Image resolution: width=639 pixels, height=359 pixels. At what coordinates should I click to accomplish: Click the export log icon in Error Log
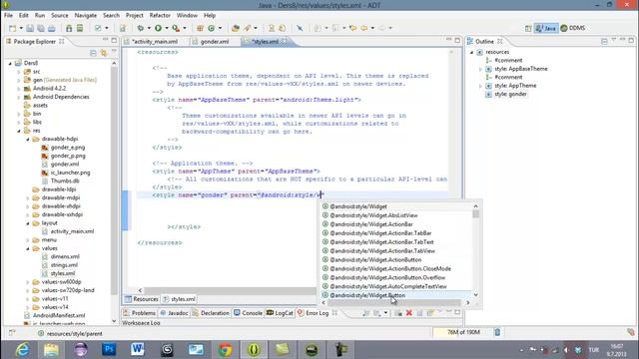click(x=366, y=313)
